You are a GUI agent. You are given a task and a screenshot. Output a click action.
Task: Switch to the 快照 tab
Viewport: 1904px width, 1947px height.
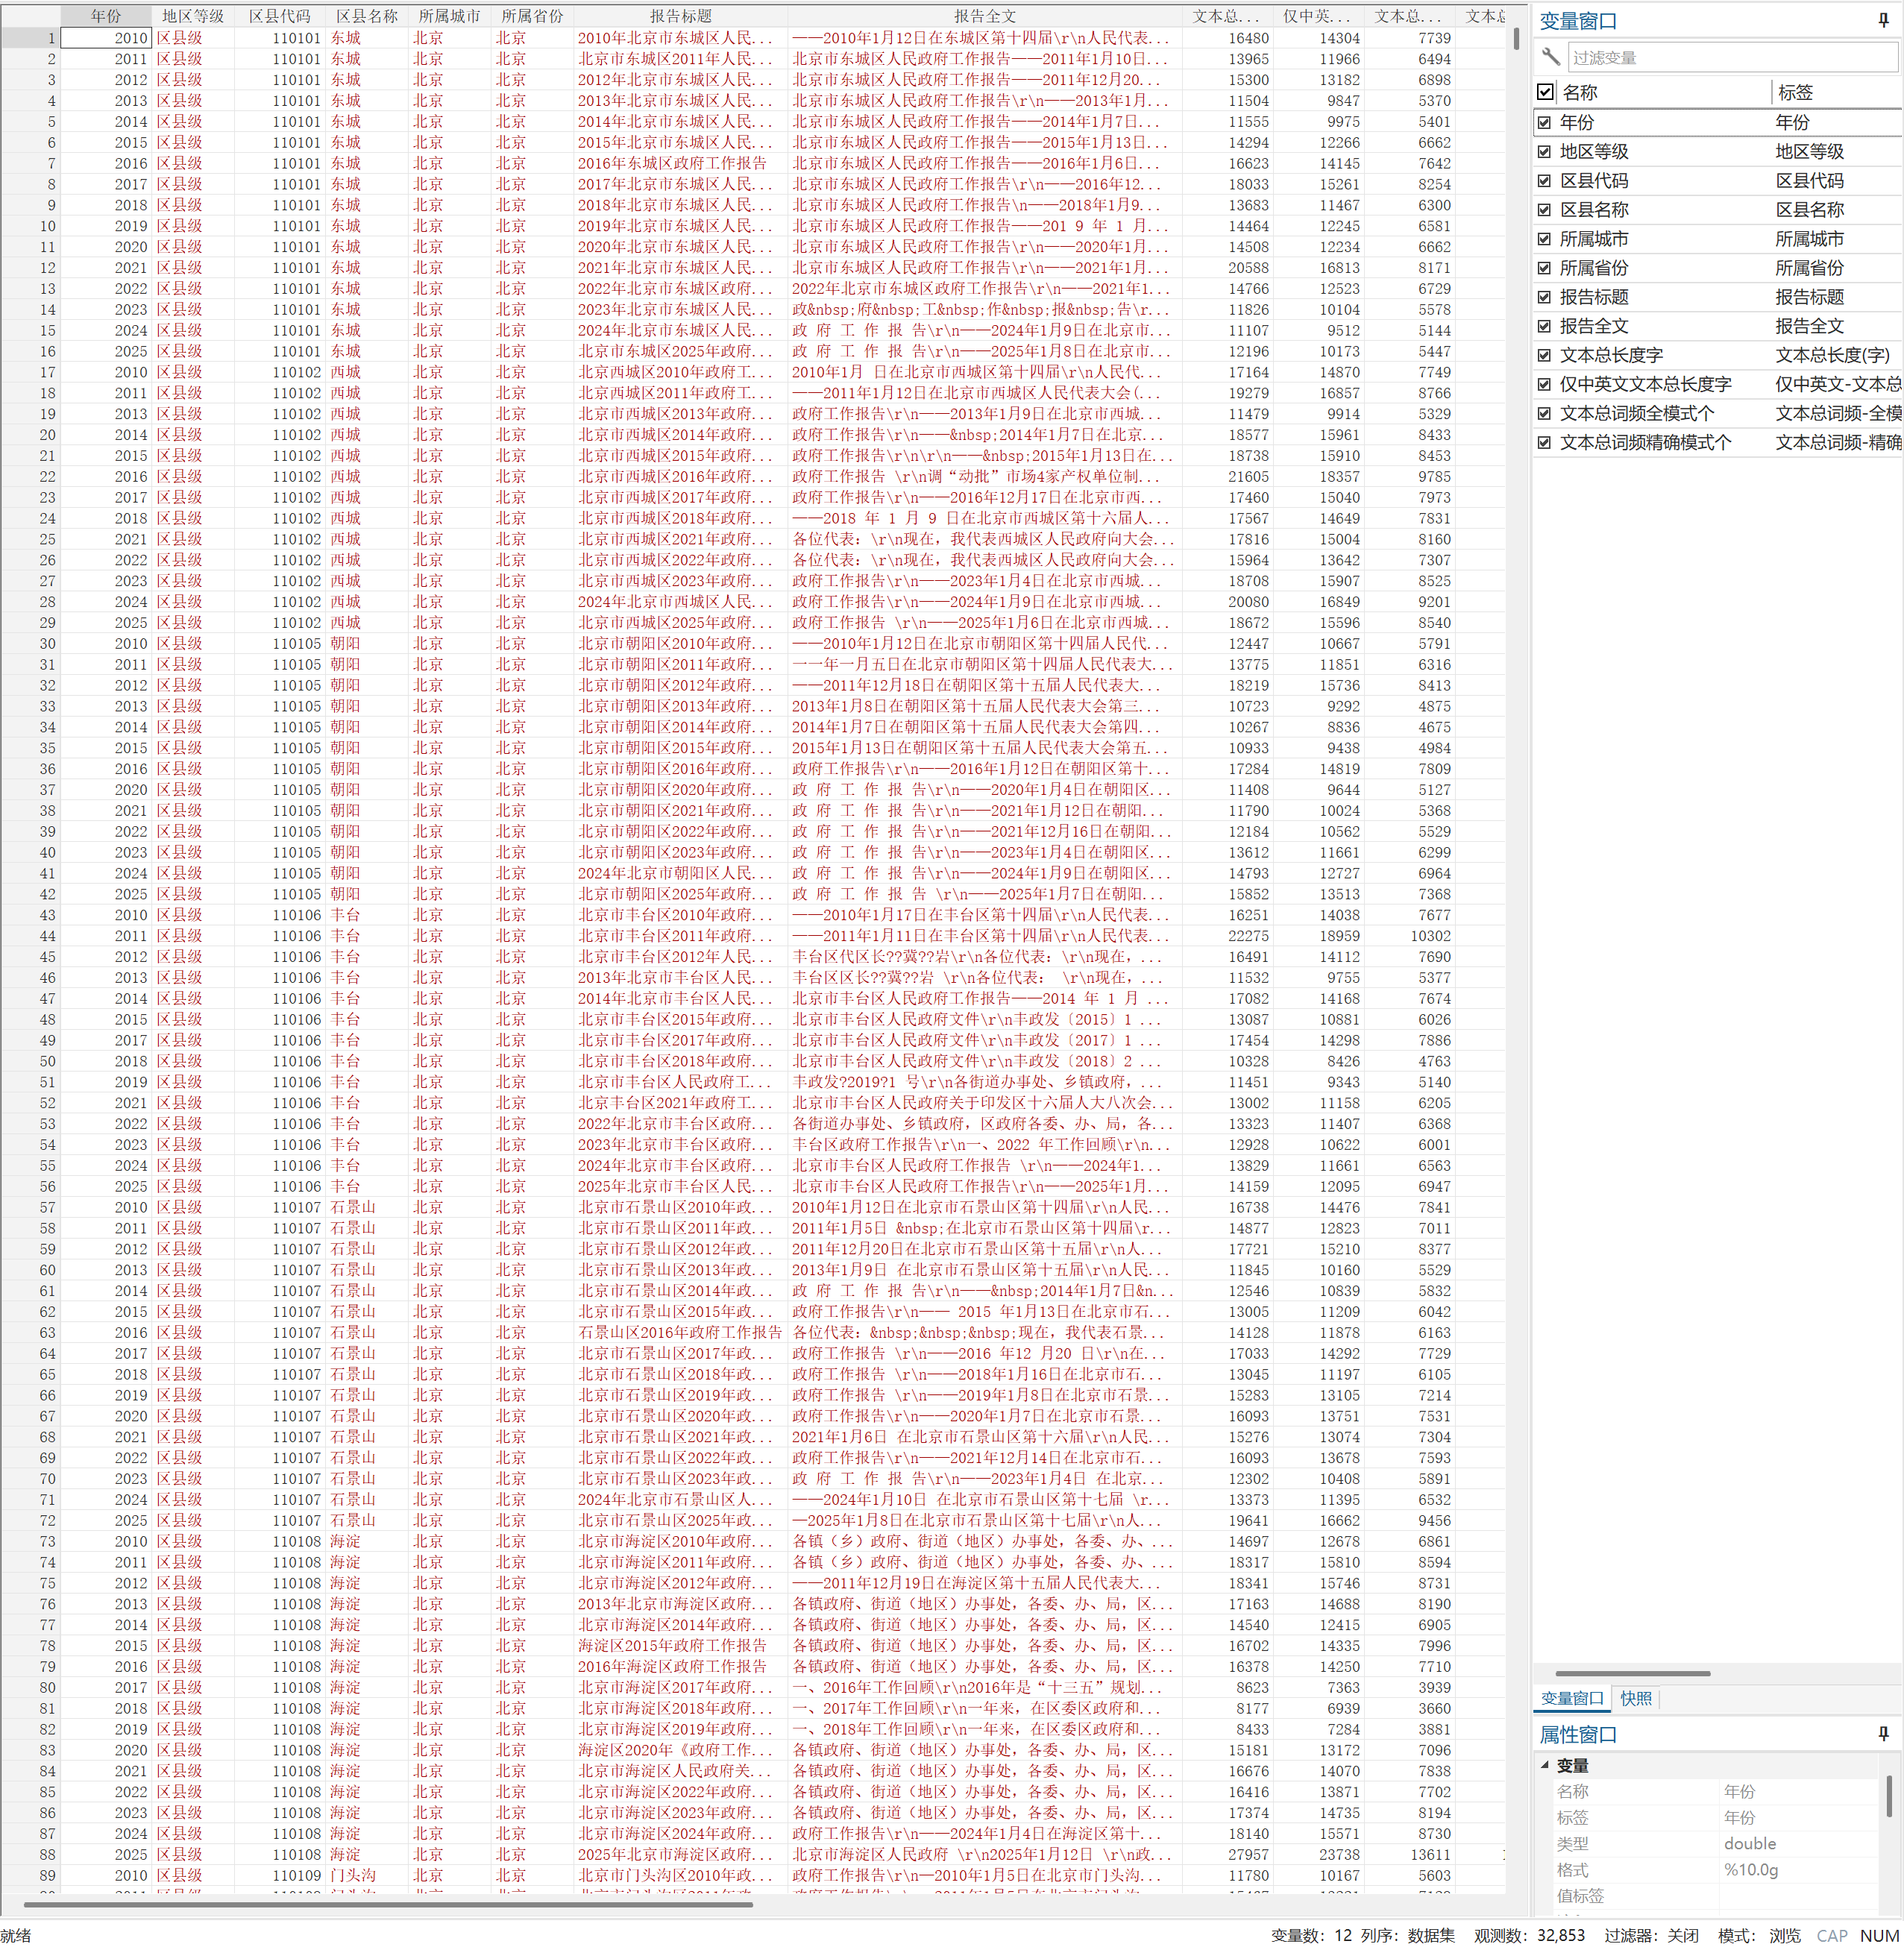[x=1636, y=1698]
